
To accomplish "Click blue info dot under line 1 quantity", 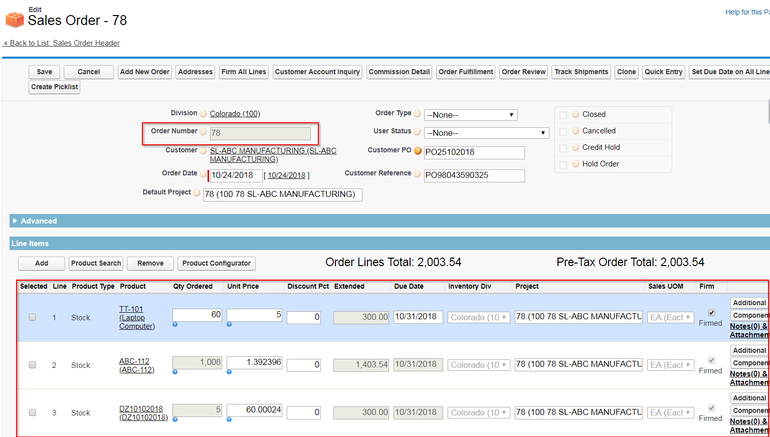I will click(x=175, y=324).
